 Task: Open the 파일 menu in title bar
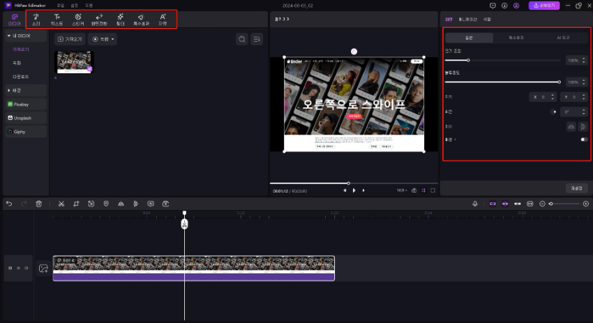[60, 5]
